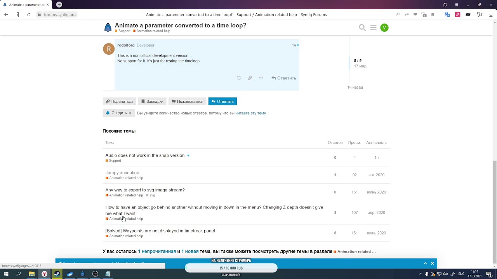Click the blue translate extension icon

click(447, 14)
